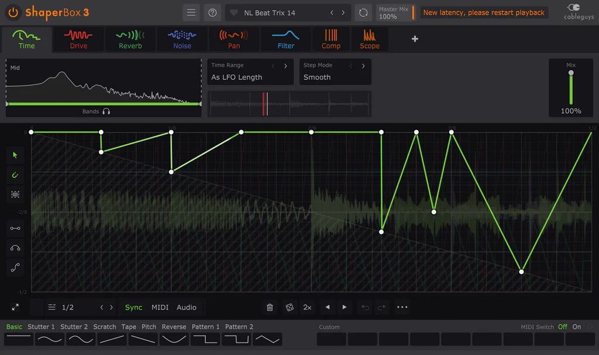The image size is (599, 355).
Task: Select the arrow pointer edit tool
Action: click(15, 155)
